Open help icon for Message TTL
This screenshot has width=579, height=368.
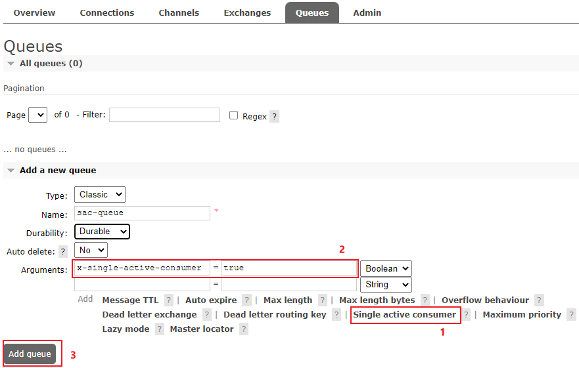[169, 300]
